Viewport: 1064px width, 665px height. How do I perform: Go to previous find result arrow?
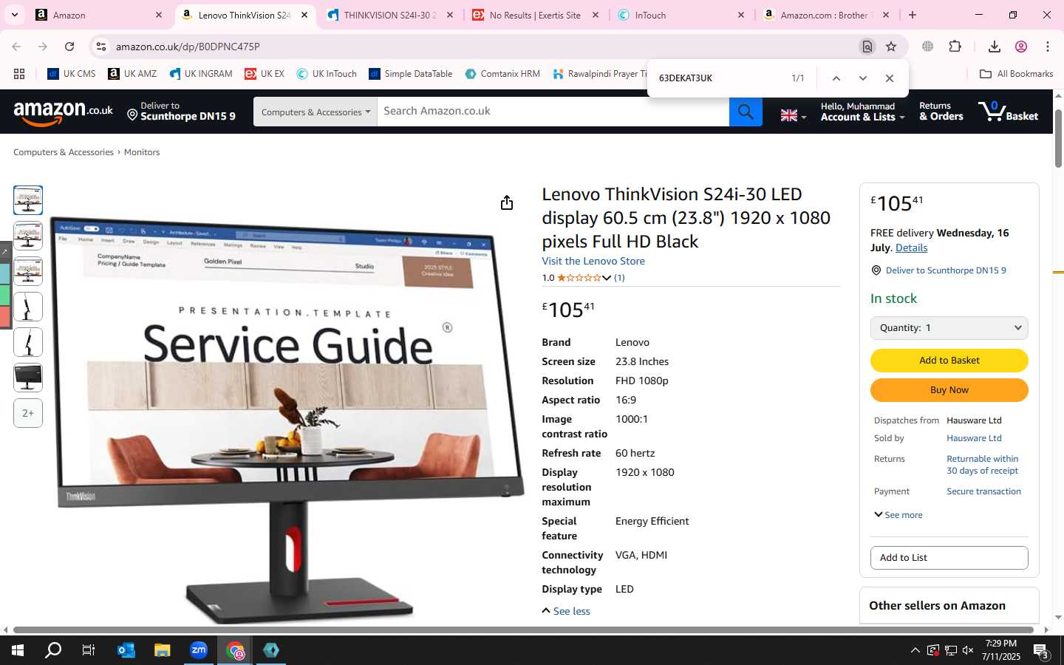tap(836, 78)
